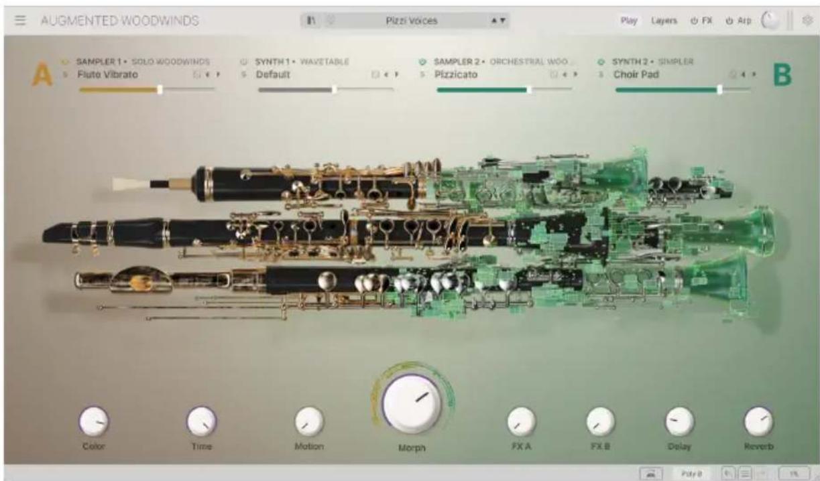Click the small square icon beside Default

point(375,74)
